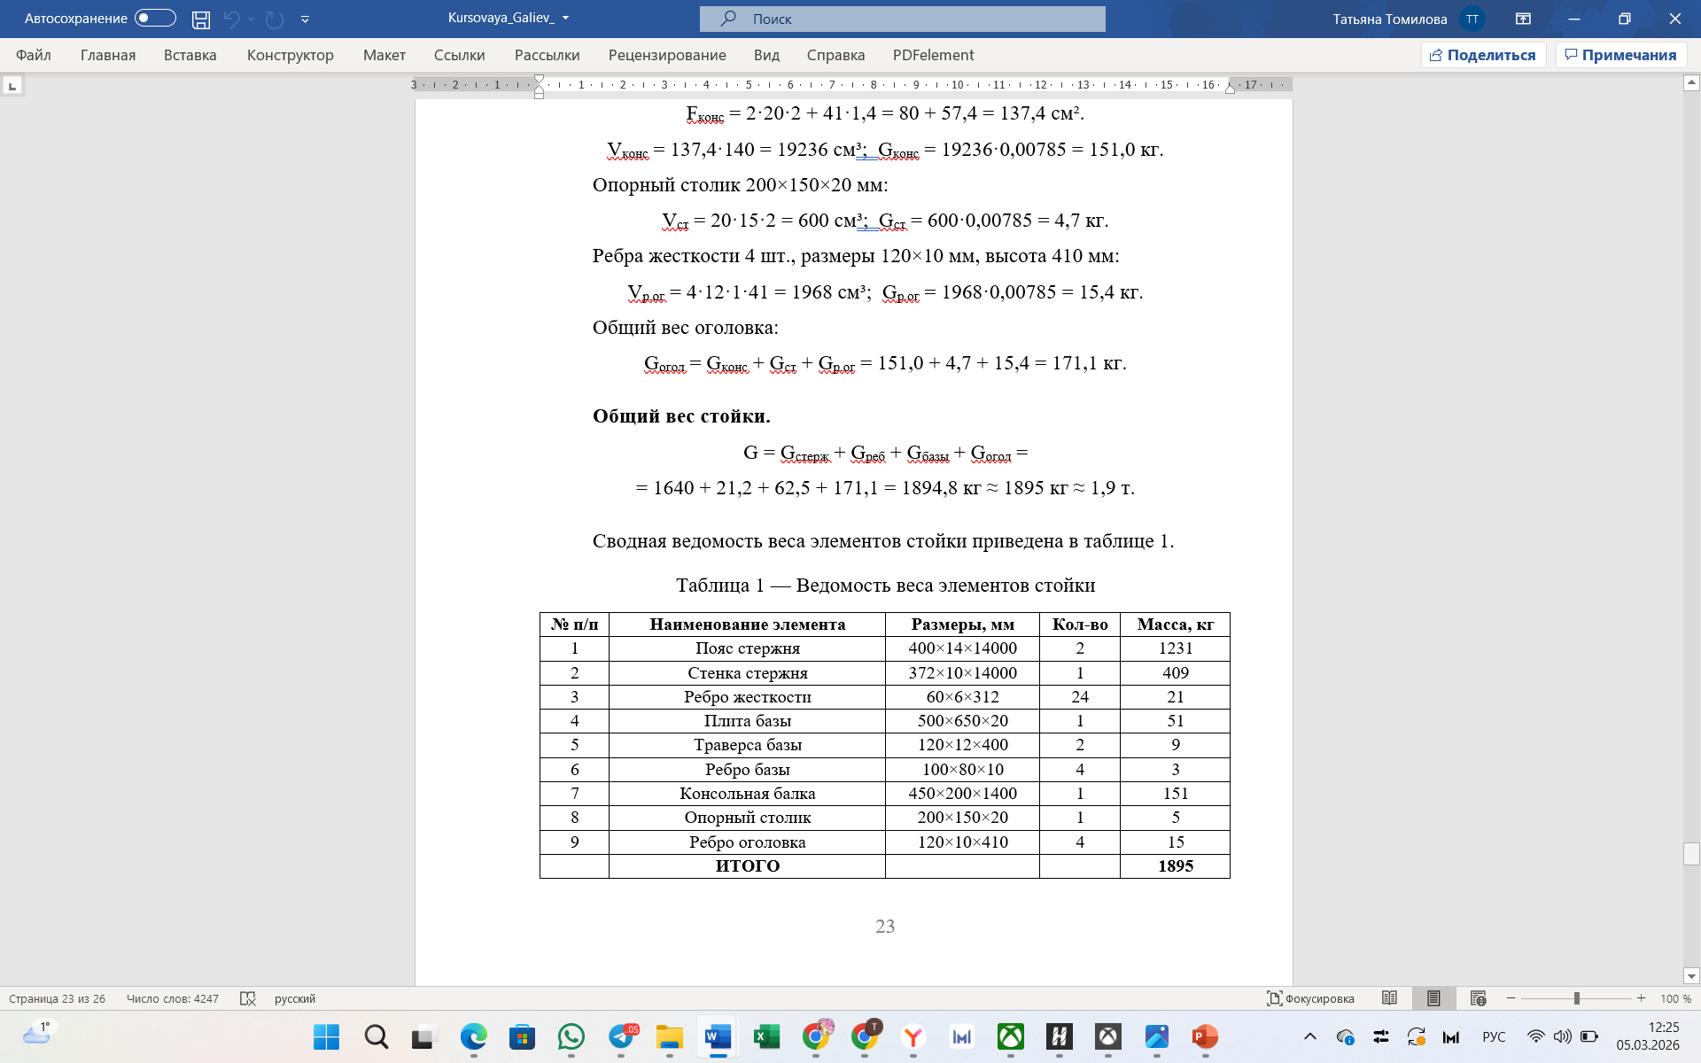Click the ribbon display options icon
Viewport: 1701px width, 1063px height.
click(x=1524, y=19)
